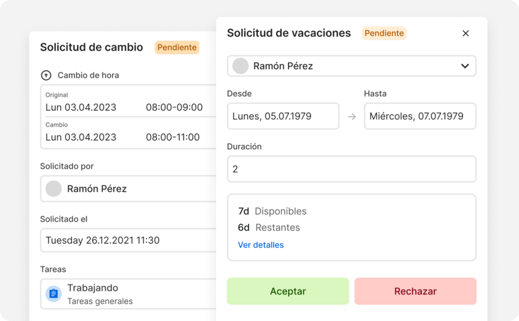Image resolution: width=519 pixels, height=321 pixels.
Task: Click Aceptar to approve the vacation request
Action: point(287,292)
